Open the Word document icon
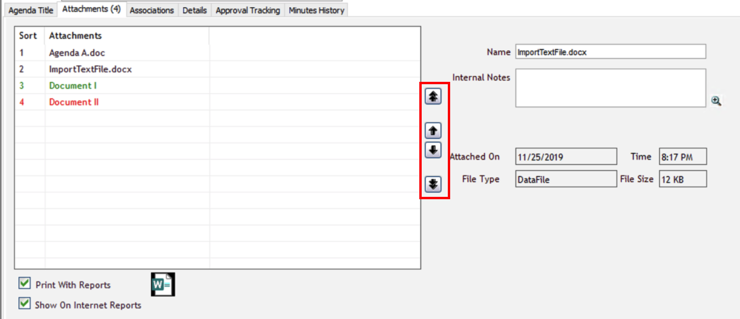 (163, 285)
